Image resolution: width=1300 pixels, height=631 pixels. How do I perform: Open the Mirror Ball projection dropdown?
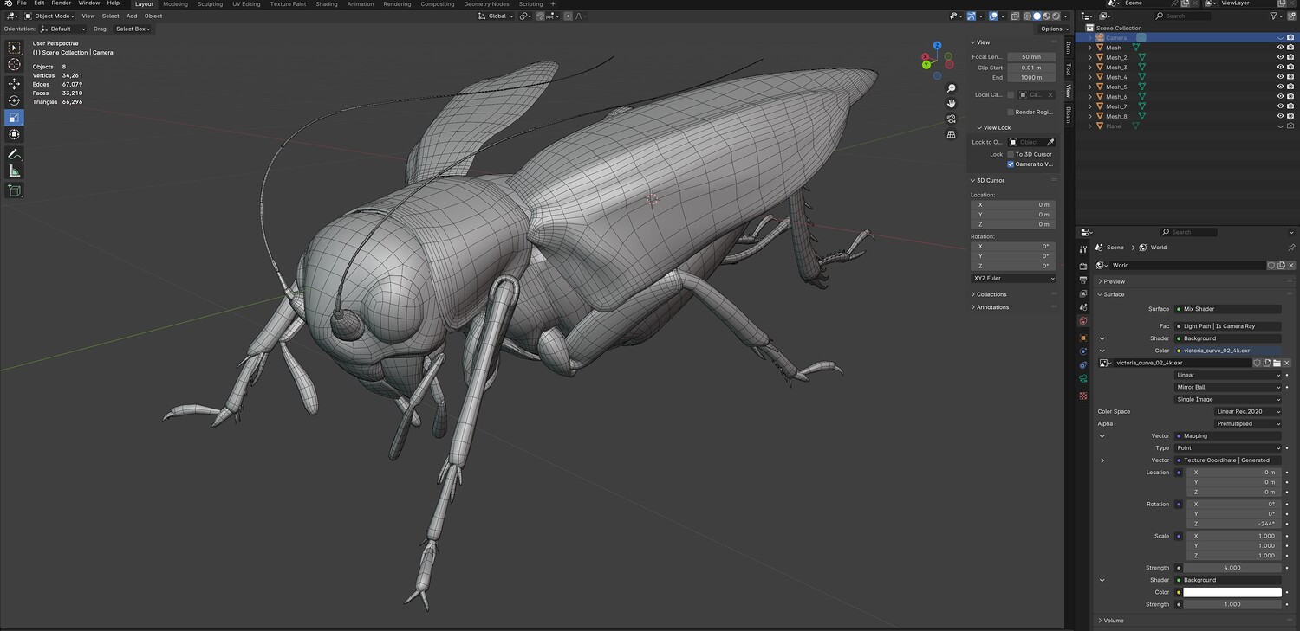tap(1228, 387)
